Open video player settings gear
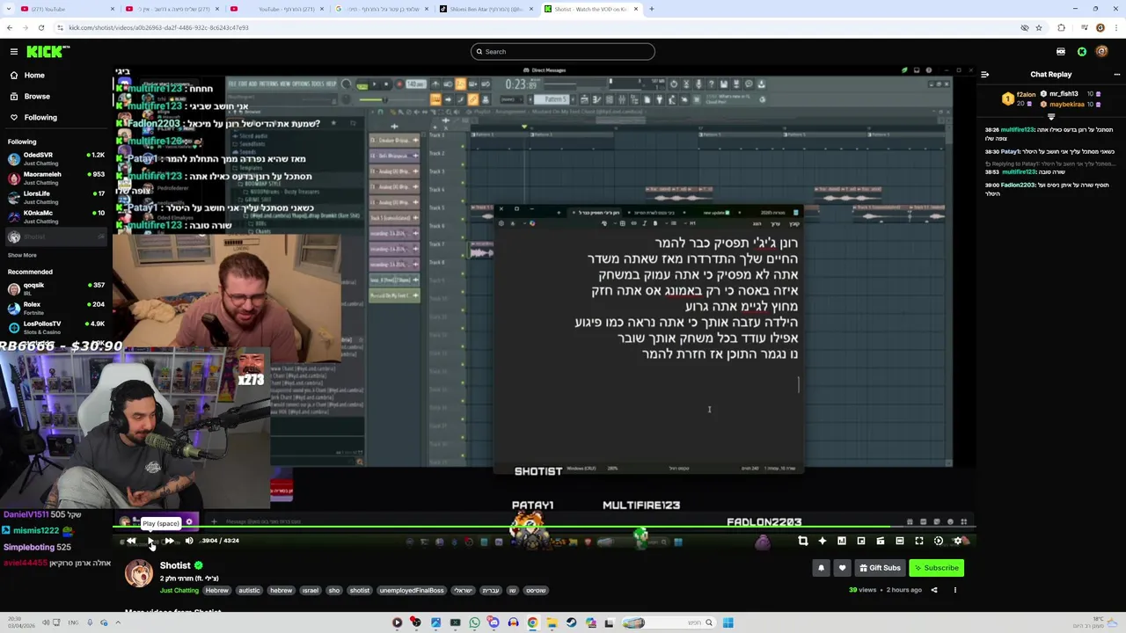The height and width of the screenshot is (633, 1126). (958, 541)
